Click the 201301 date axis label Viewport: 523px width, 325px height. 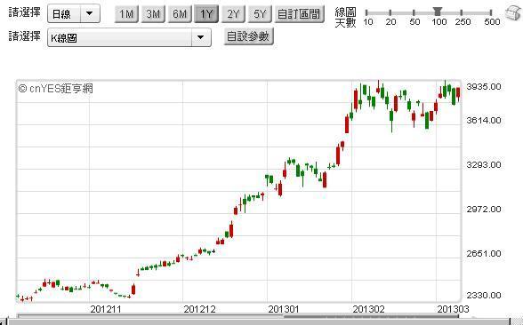click(x=284, y=309)
